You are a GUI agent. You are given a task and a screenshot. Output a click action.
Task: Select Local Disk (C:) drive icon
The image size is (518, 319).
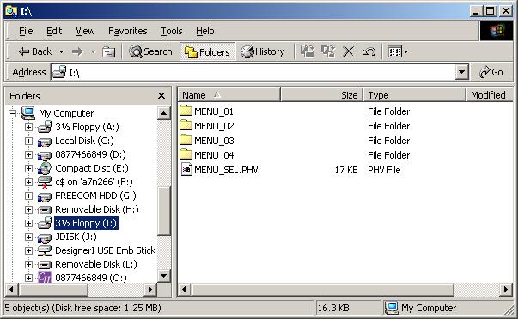pyautogui.click(x=45, y=141)
